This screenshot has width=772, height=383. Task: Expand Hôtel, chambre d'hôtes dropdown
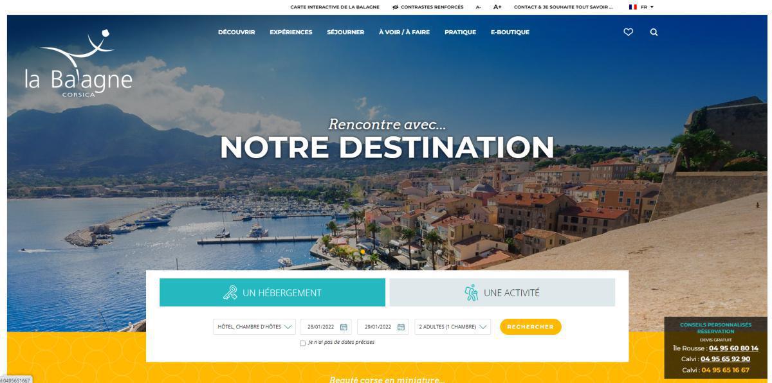[x=254, y=327]
